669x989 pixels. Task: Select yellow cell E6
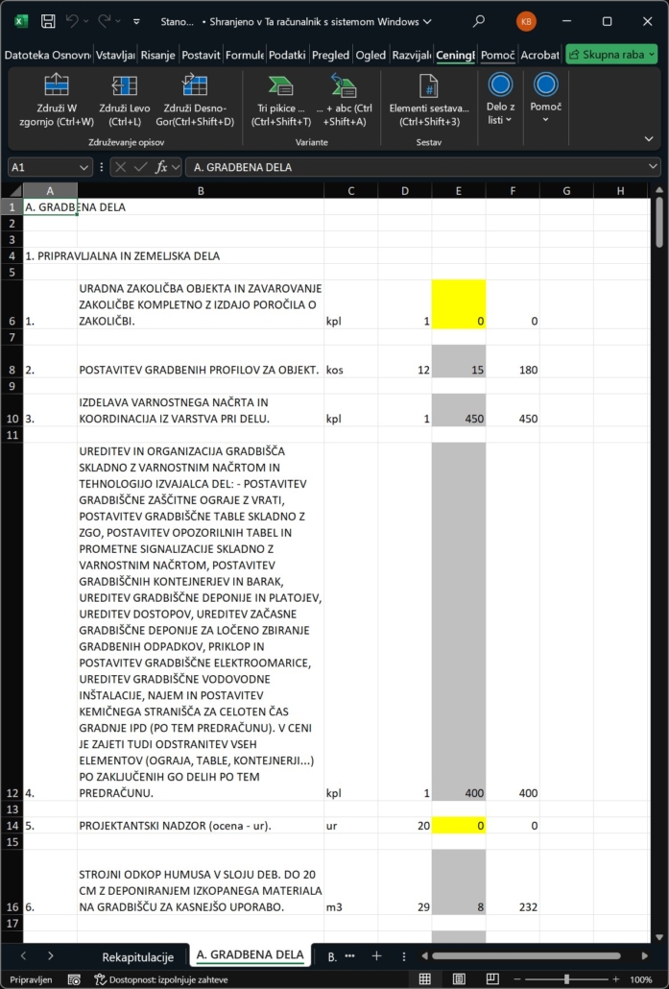pyautogui.click(x=459, y=304)
